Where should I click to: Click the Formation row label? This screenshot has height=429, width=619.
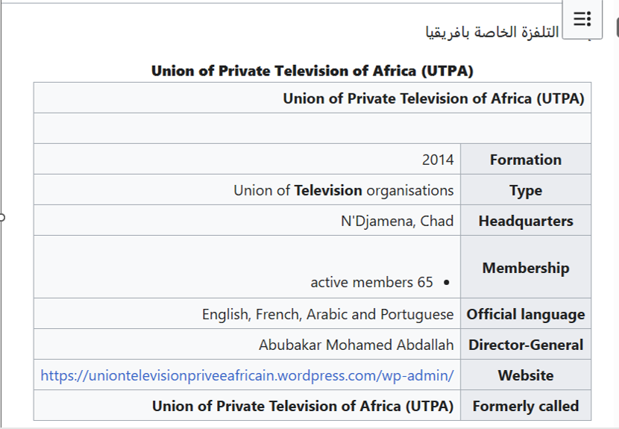point(525,160)
